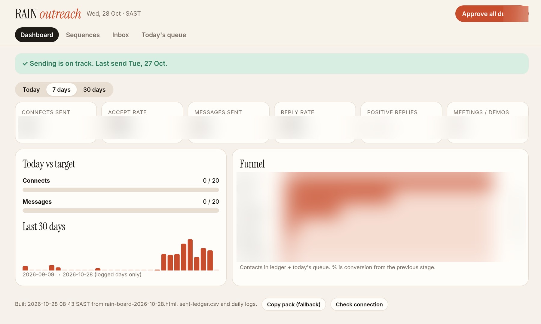The height and width of the screenshot is (324, 541).
Task: Switch to the Sequences tab
Action: click(83, 35)
